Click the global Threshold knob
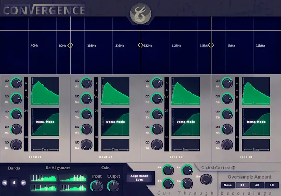This screenshot has height=196, width=281. 168,183
